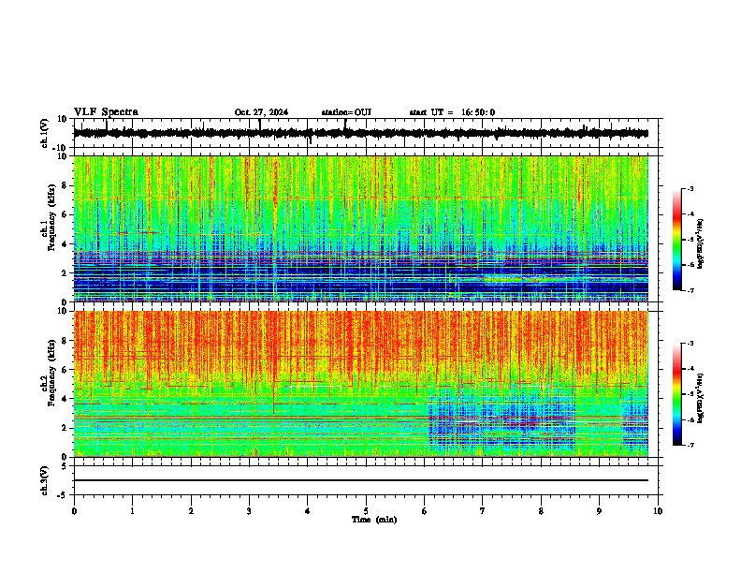
Task: Click the ch.2 "Frequency (kHz)" axis label
Action: [51, 373]
